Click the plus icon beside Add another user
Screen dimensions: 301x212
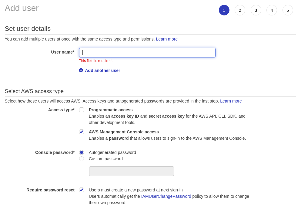81,70
